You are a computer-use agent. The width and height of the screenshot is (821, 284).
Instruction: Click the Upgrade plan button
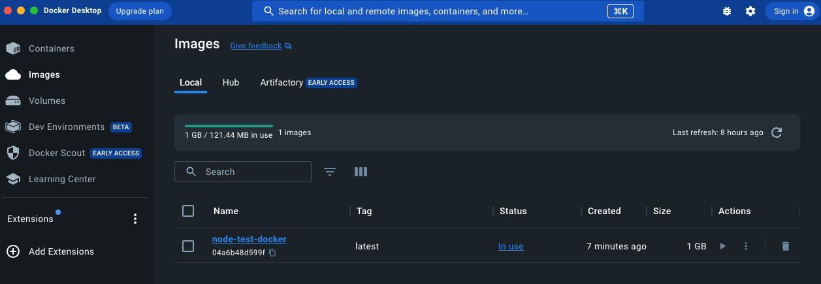(x=140, y=11)
